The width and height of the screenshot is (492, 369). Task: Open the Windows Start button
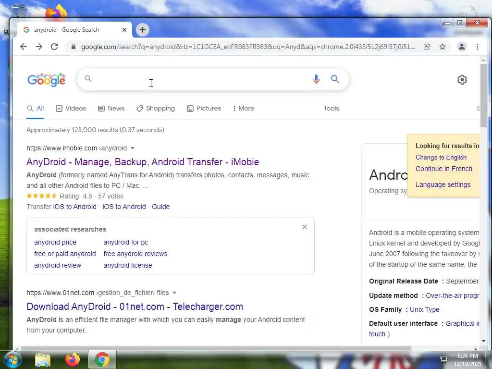pos(12,359)
